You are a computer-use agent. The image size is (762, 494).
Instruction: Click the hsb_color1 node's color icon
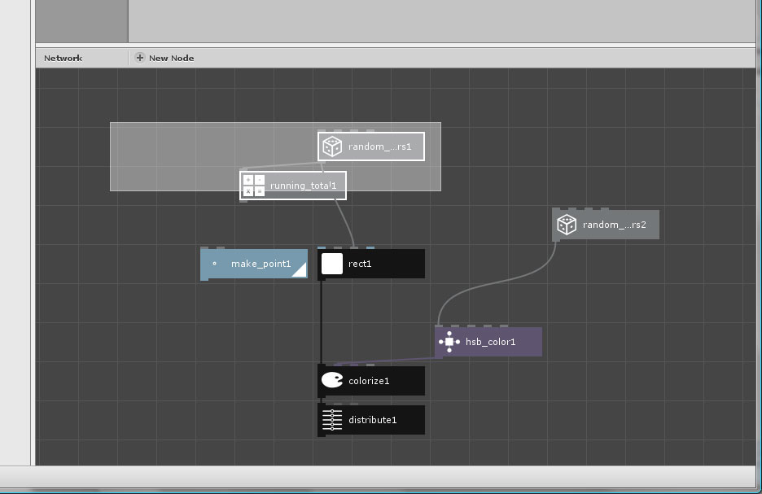(x=449, y=342)
